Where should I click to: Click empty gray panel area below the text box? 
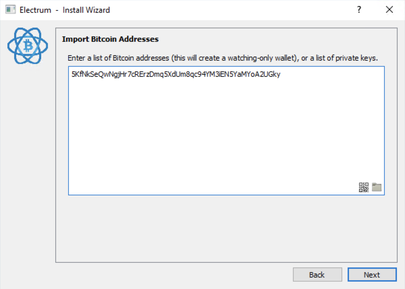point(226,229)
